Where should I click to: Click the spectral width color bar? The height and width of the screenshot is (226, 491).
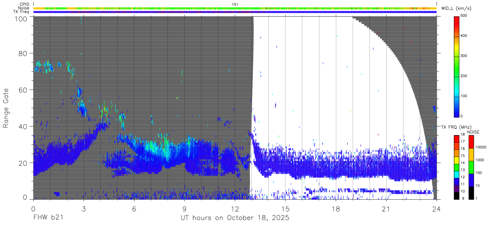click(457, 66)
